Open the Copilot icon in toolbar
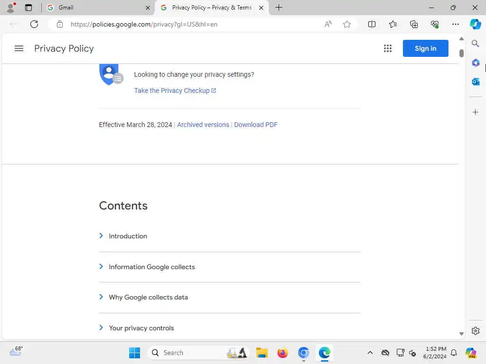Screen dimensions: 486x364 tap(475, 24)
